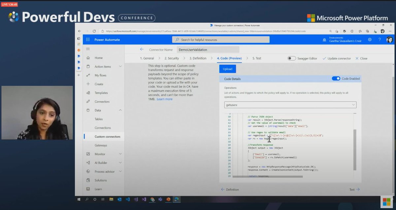The width and height of the screenshot is (396, 210).
Task: Go forward to Test link at bottom
Action: (x=354, y=190)
